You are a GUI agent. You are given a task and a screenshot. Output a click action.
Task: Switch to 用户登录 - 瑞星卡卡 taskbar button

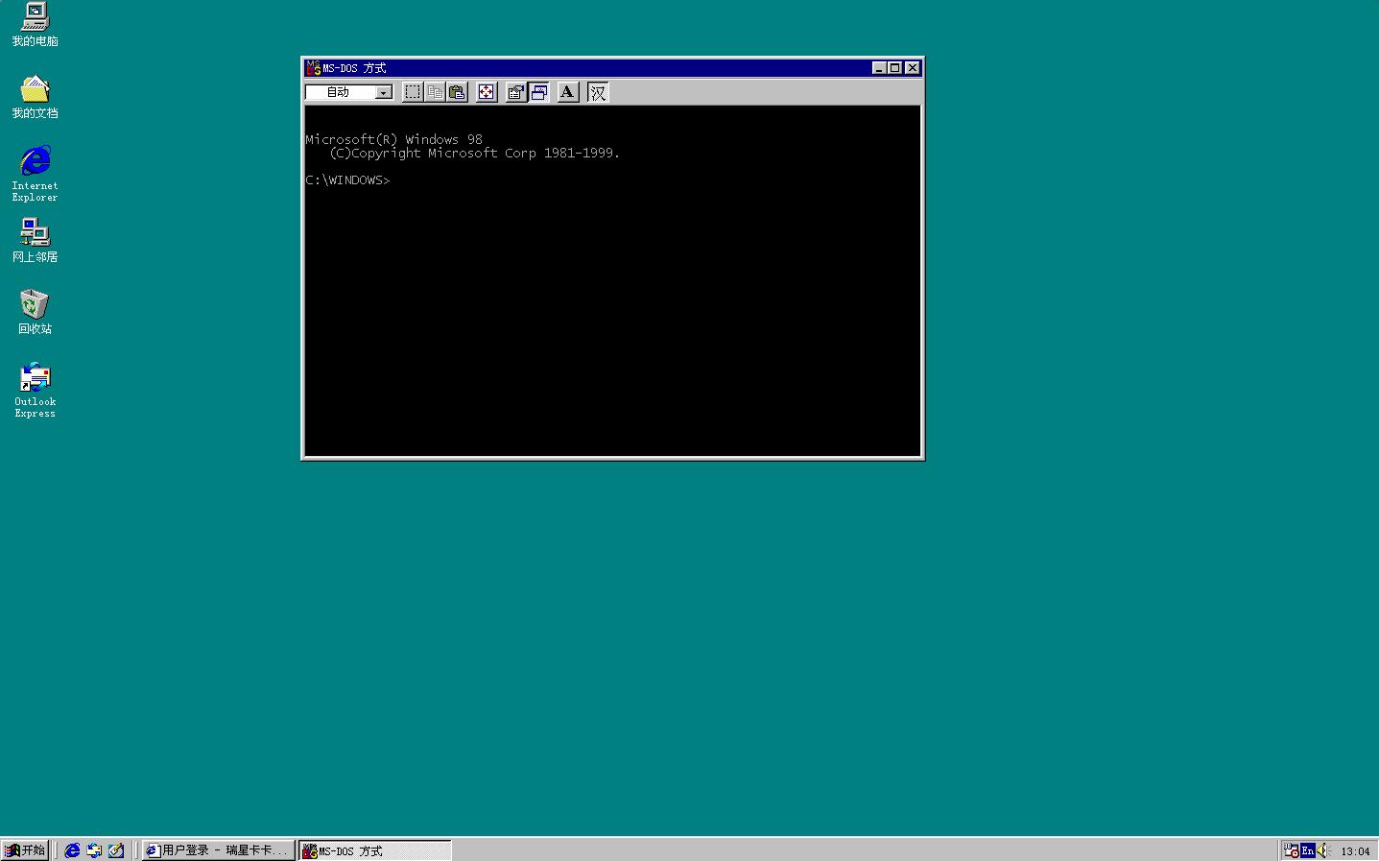[218, 850]
